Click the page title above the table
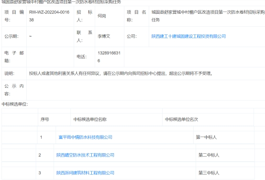265x180 pixels. [61, 2]
